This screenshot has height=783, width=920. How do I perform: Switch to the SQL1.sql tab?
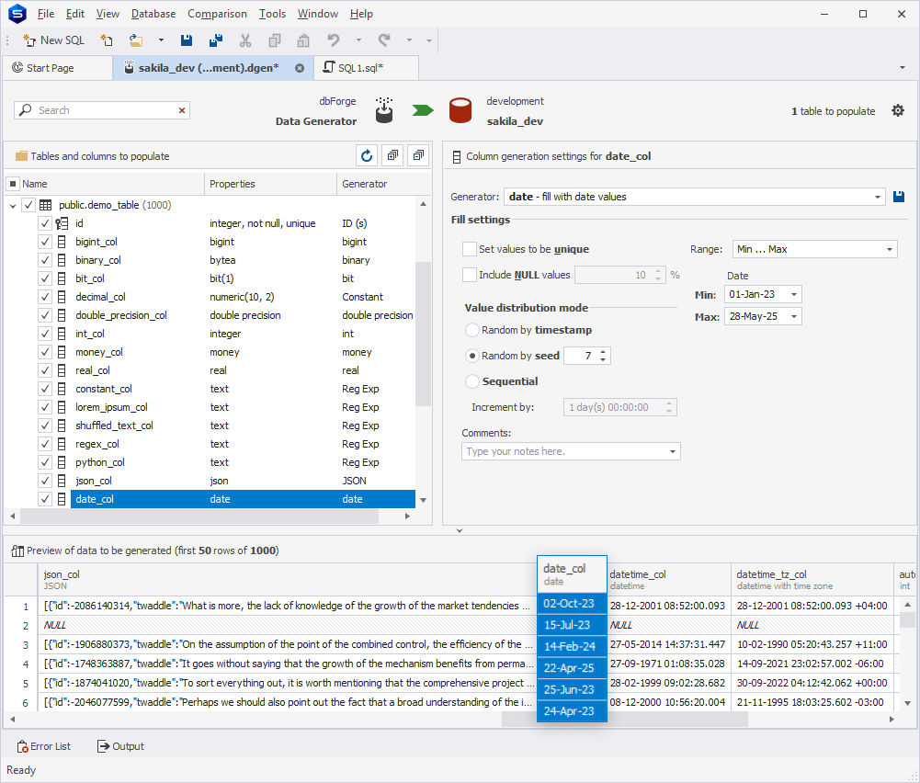click(360, 68)
